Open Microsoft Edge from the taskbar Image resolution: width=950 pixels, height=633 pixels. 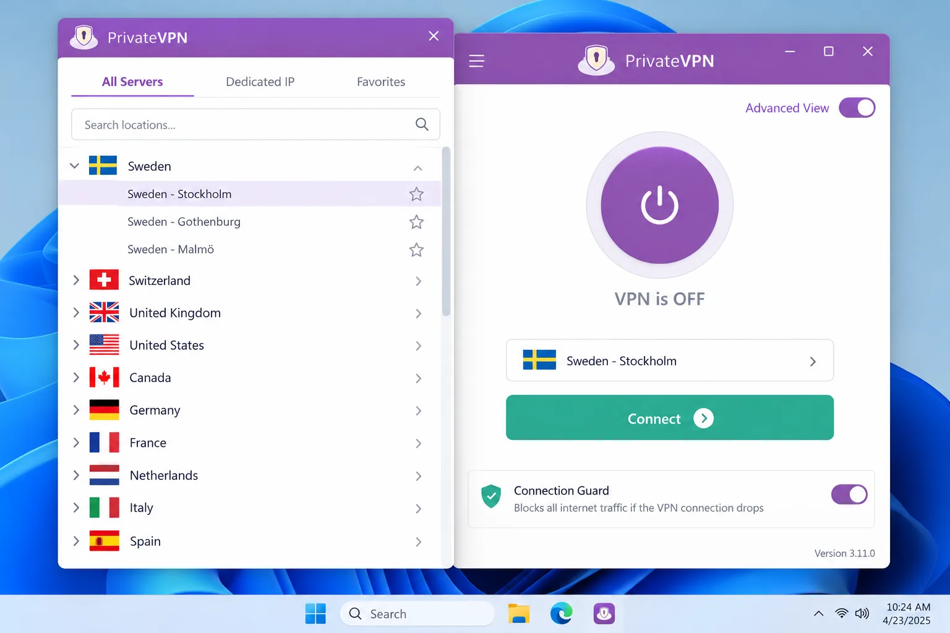pos(561,613)
